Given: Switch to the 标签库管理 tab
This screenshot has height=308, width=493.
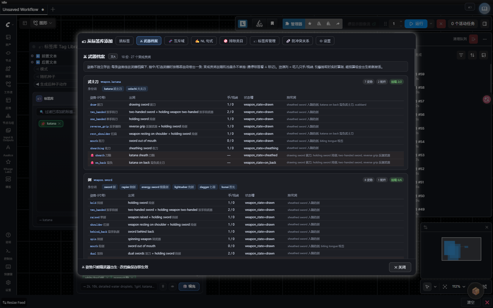Looking at the screenshot, I should click(x=265, y=41).
